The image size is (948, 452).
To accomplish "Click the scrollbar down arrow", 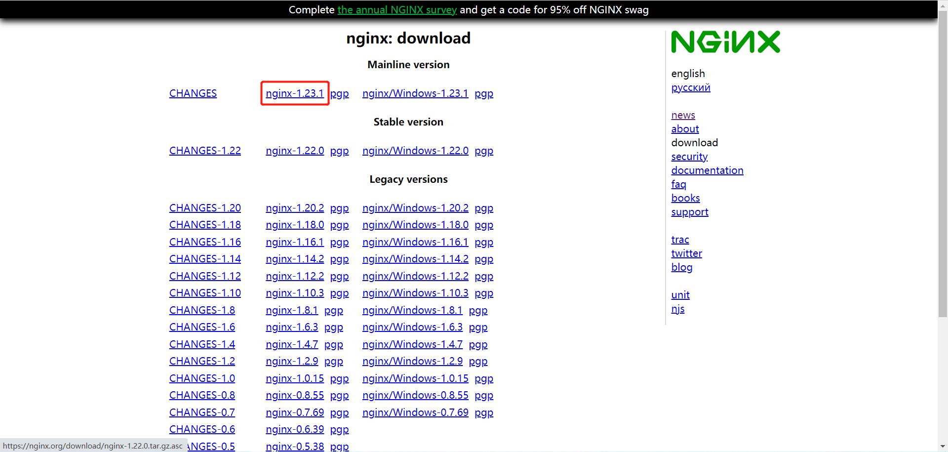I will [943, 448].
